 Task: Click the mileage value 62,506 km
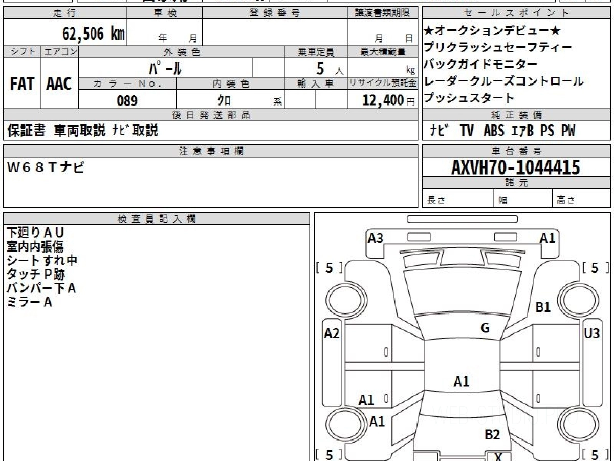tap(94, 34)
